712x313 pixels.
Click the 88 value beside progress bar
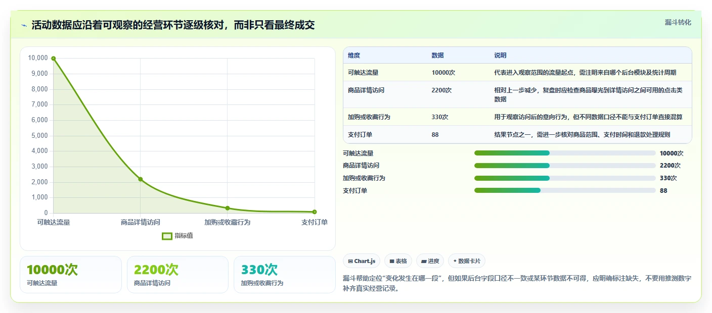coord(663,191)
